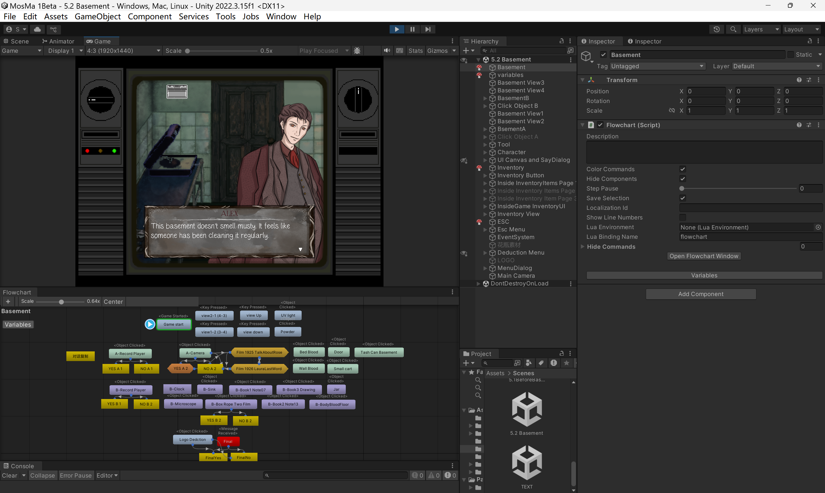Image resolution: width=825 pixels, height=493 pixels.
Task: Toggle visibility eye for Deduction Menu
Action: [464, 253]
